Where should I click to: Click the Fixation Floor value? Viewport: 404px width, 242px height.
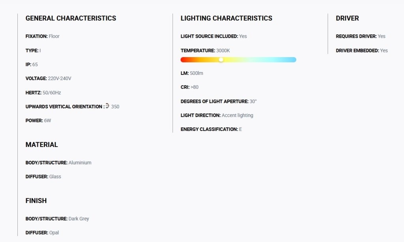pos(54,36)
